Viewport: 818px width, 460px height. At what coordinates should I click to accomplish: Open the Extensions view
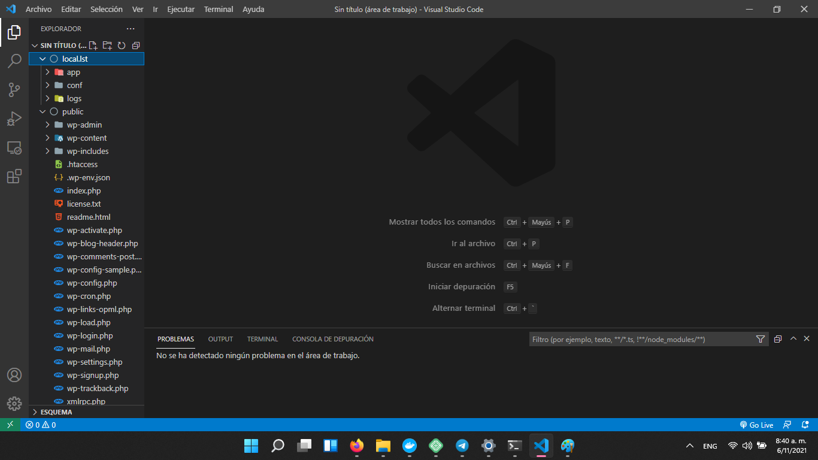pyautogui.click(x=14, y=176)
